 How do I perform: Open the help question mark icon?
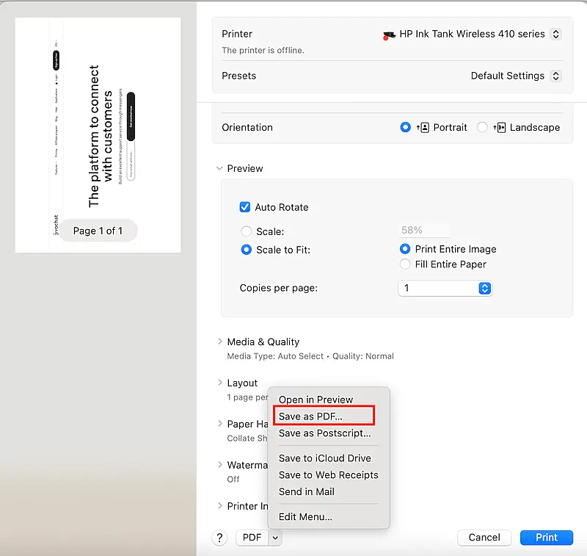point(219,538)
